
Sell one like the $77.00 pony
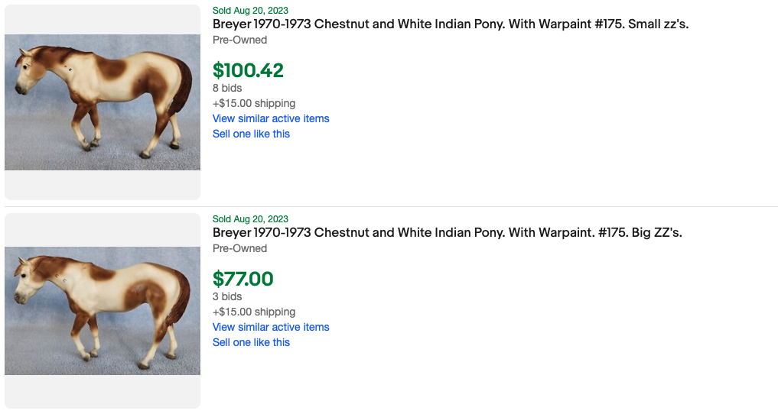pos(251,342)
